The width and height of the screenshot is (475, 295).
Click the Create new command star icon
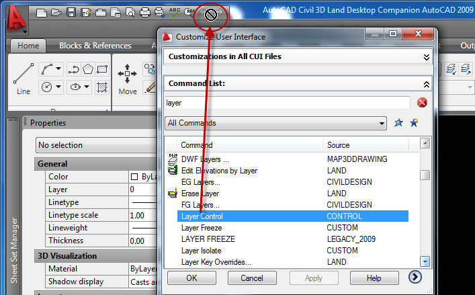coord(414,123)
